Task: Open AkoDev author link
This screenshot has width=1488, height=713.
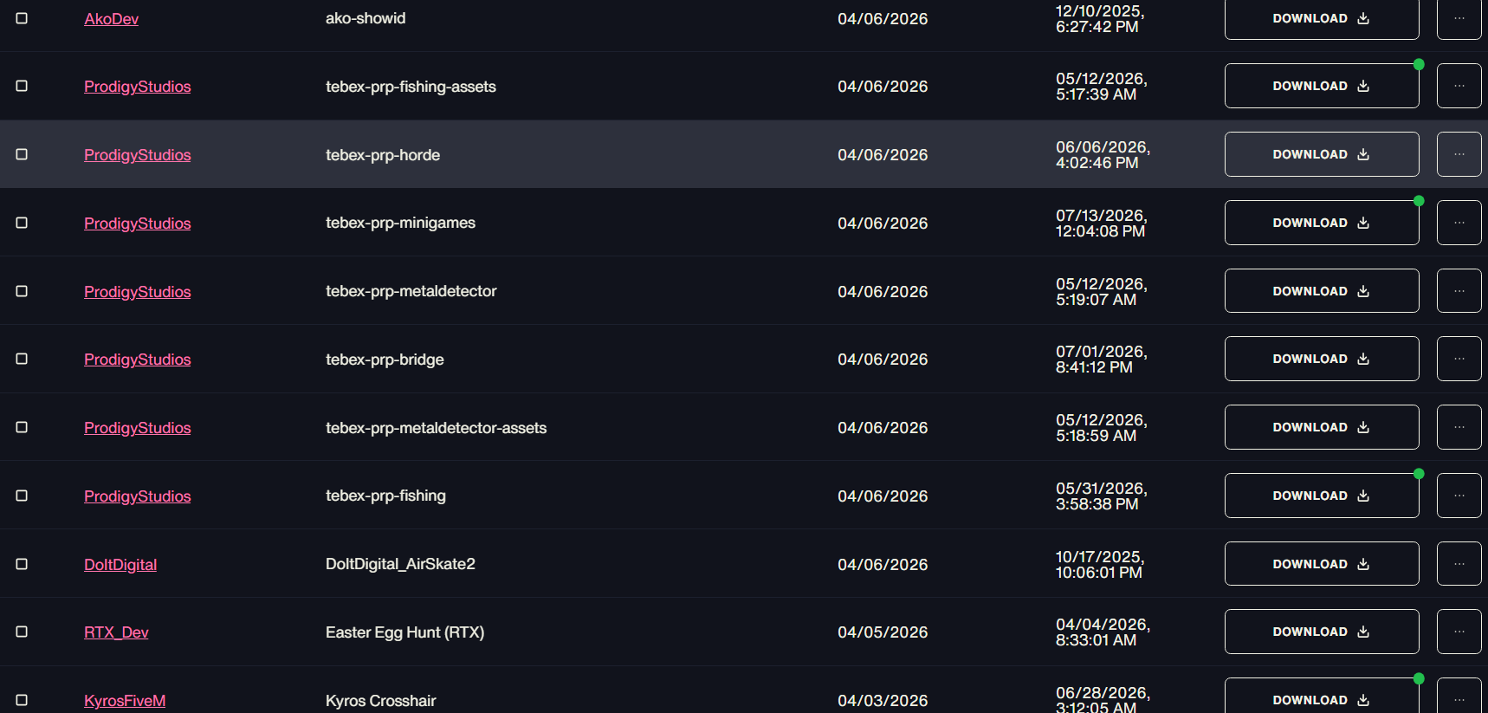Action: click(x=111, y=19)
